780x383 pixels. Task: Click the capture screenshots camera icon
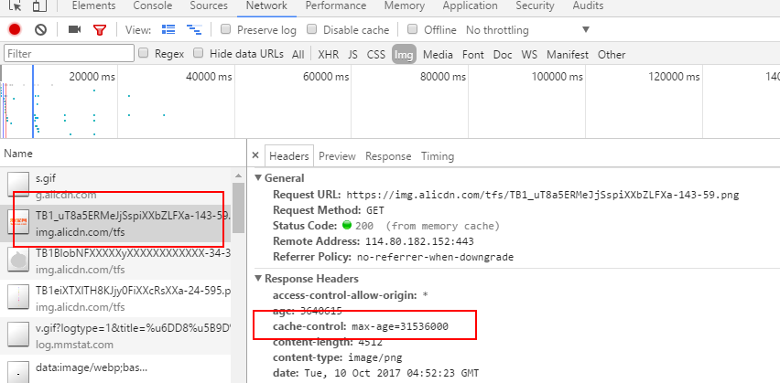click(x=75, y=30)
